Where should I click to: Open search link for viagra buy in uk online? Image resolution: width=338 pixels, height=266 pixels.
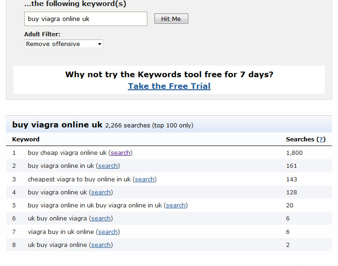pyautogui.click(x=108, y=232)
